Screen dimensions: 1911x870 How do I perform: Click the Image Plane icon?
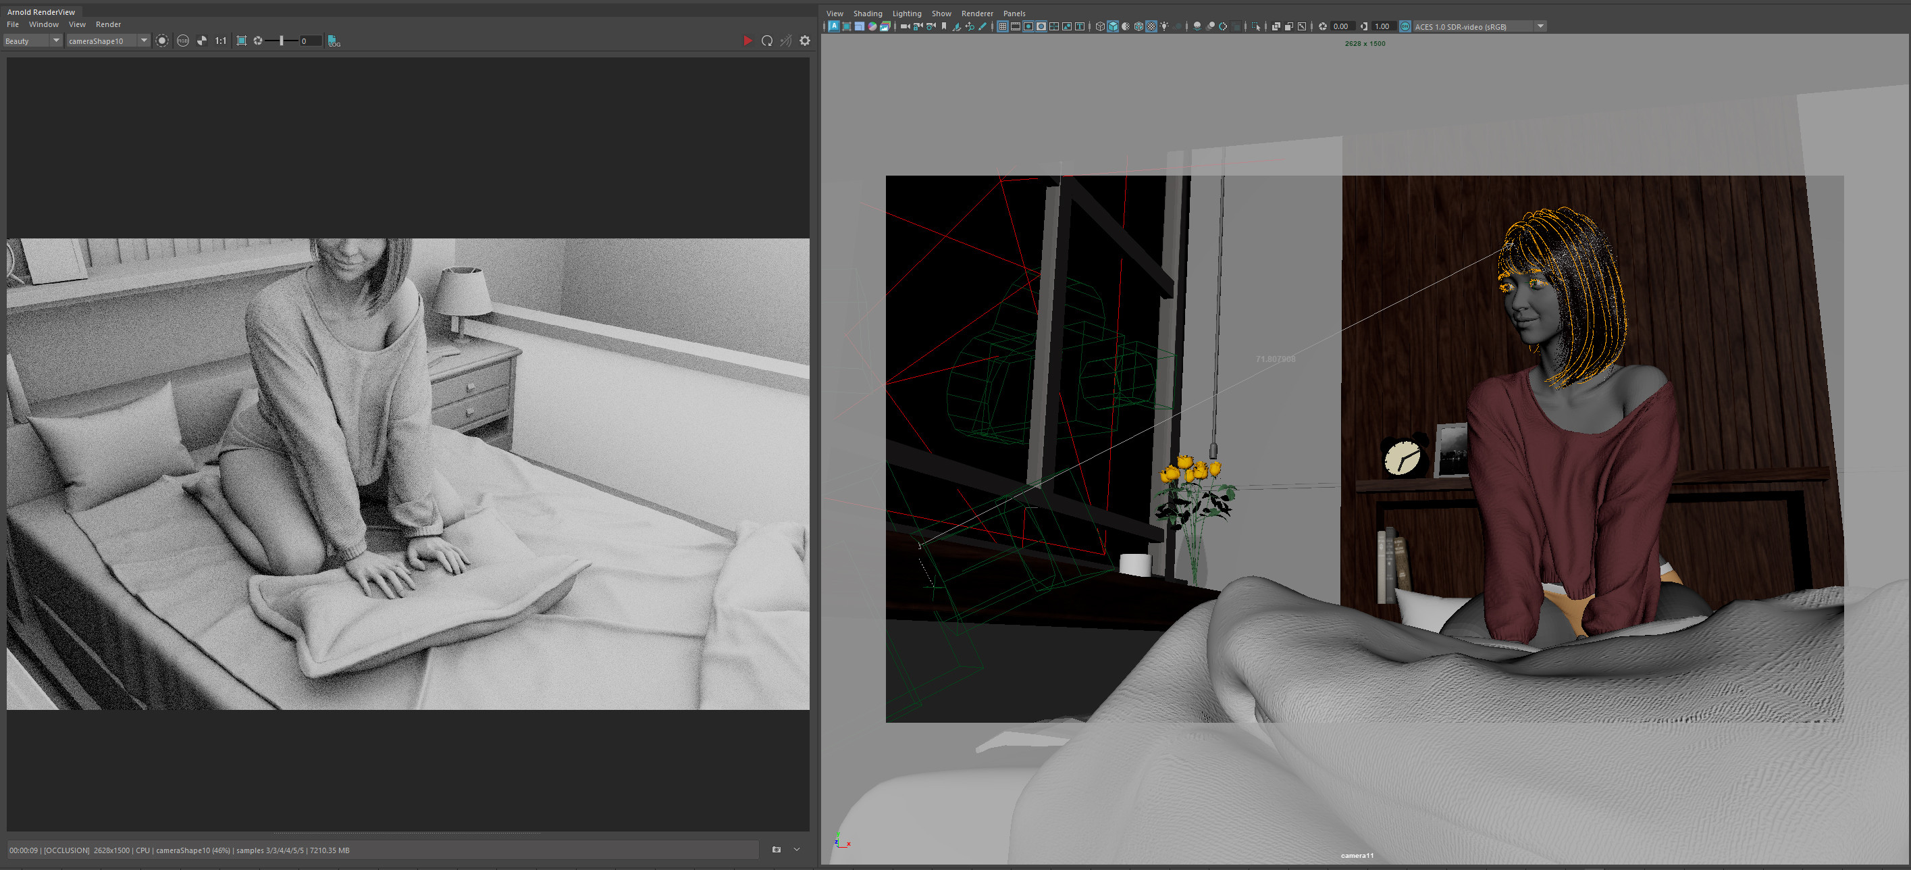click(956, 27)
